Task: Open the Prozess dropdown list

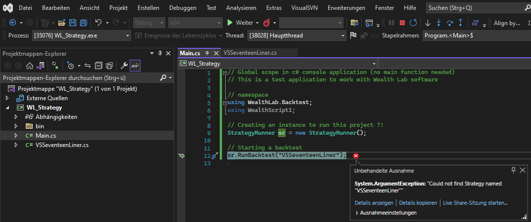Action: tap(128, 36)
